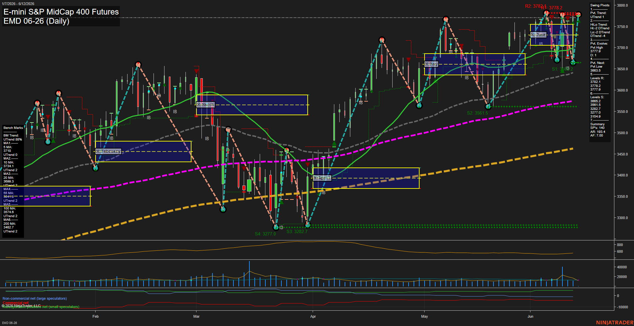Click the R2: 3782.1 resistance label
The height and width of the screenshot is (326, 634).
pyautogui.click(x=535, y=6)
